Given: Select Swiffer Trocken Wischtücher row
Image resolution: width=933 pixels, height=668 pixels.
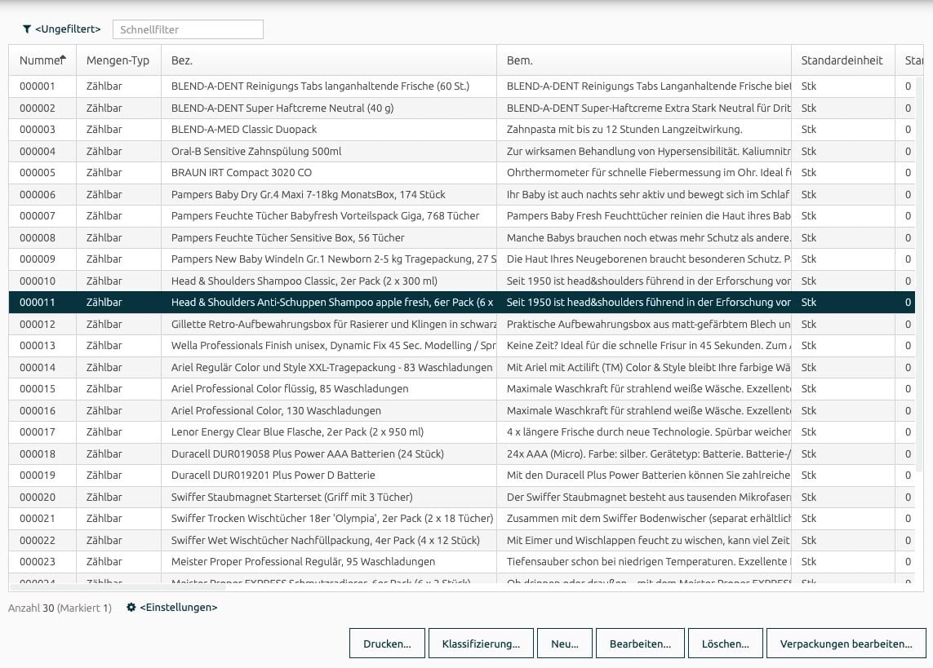Looking at the screenshot, I should tap(462, 519).
